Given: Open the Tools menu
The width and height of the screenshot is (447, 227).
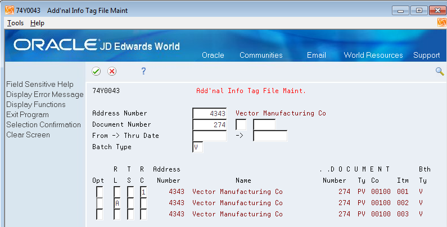Looking at the screenshot, I should pyautogui.click(x=15, y=23).
